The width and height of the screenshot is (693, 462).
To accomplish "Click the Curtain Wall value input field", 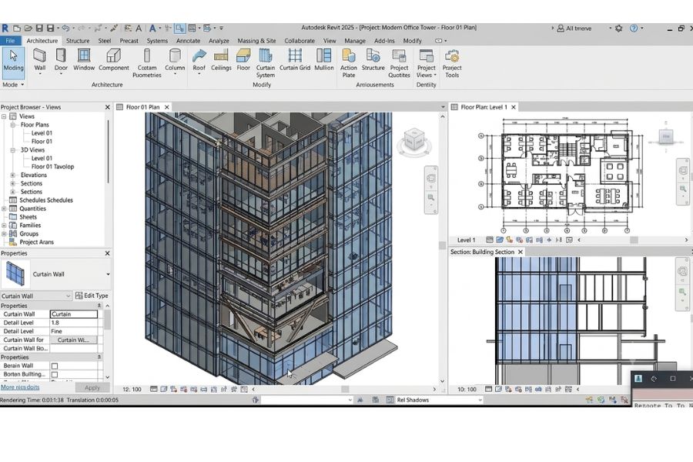I will point(74,314).
